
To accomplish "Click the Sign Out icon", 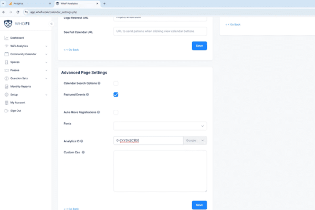I will click(x=6, y=111).
